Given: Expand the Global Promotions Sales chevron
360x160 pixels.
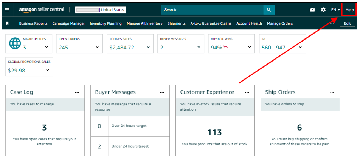Looking at the screenshot, I should [48, 70].
